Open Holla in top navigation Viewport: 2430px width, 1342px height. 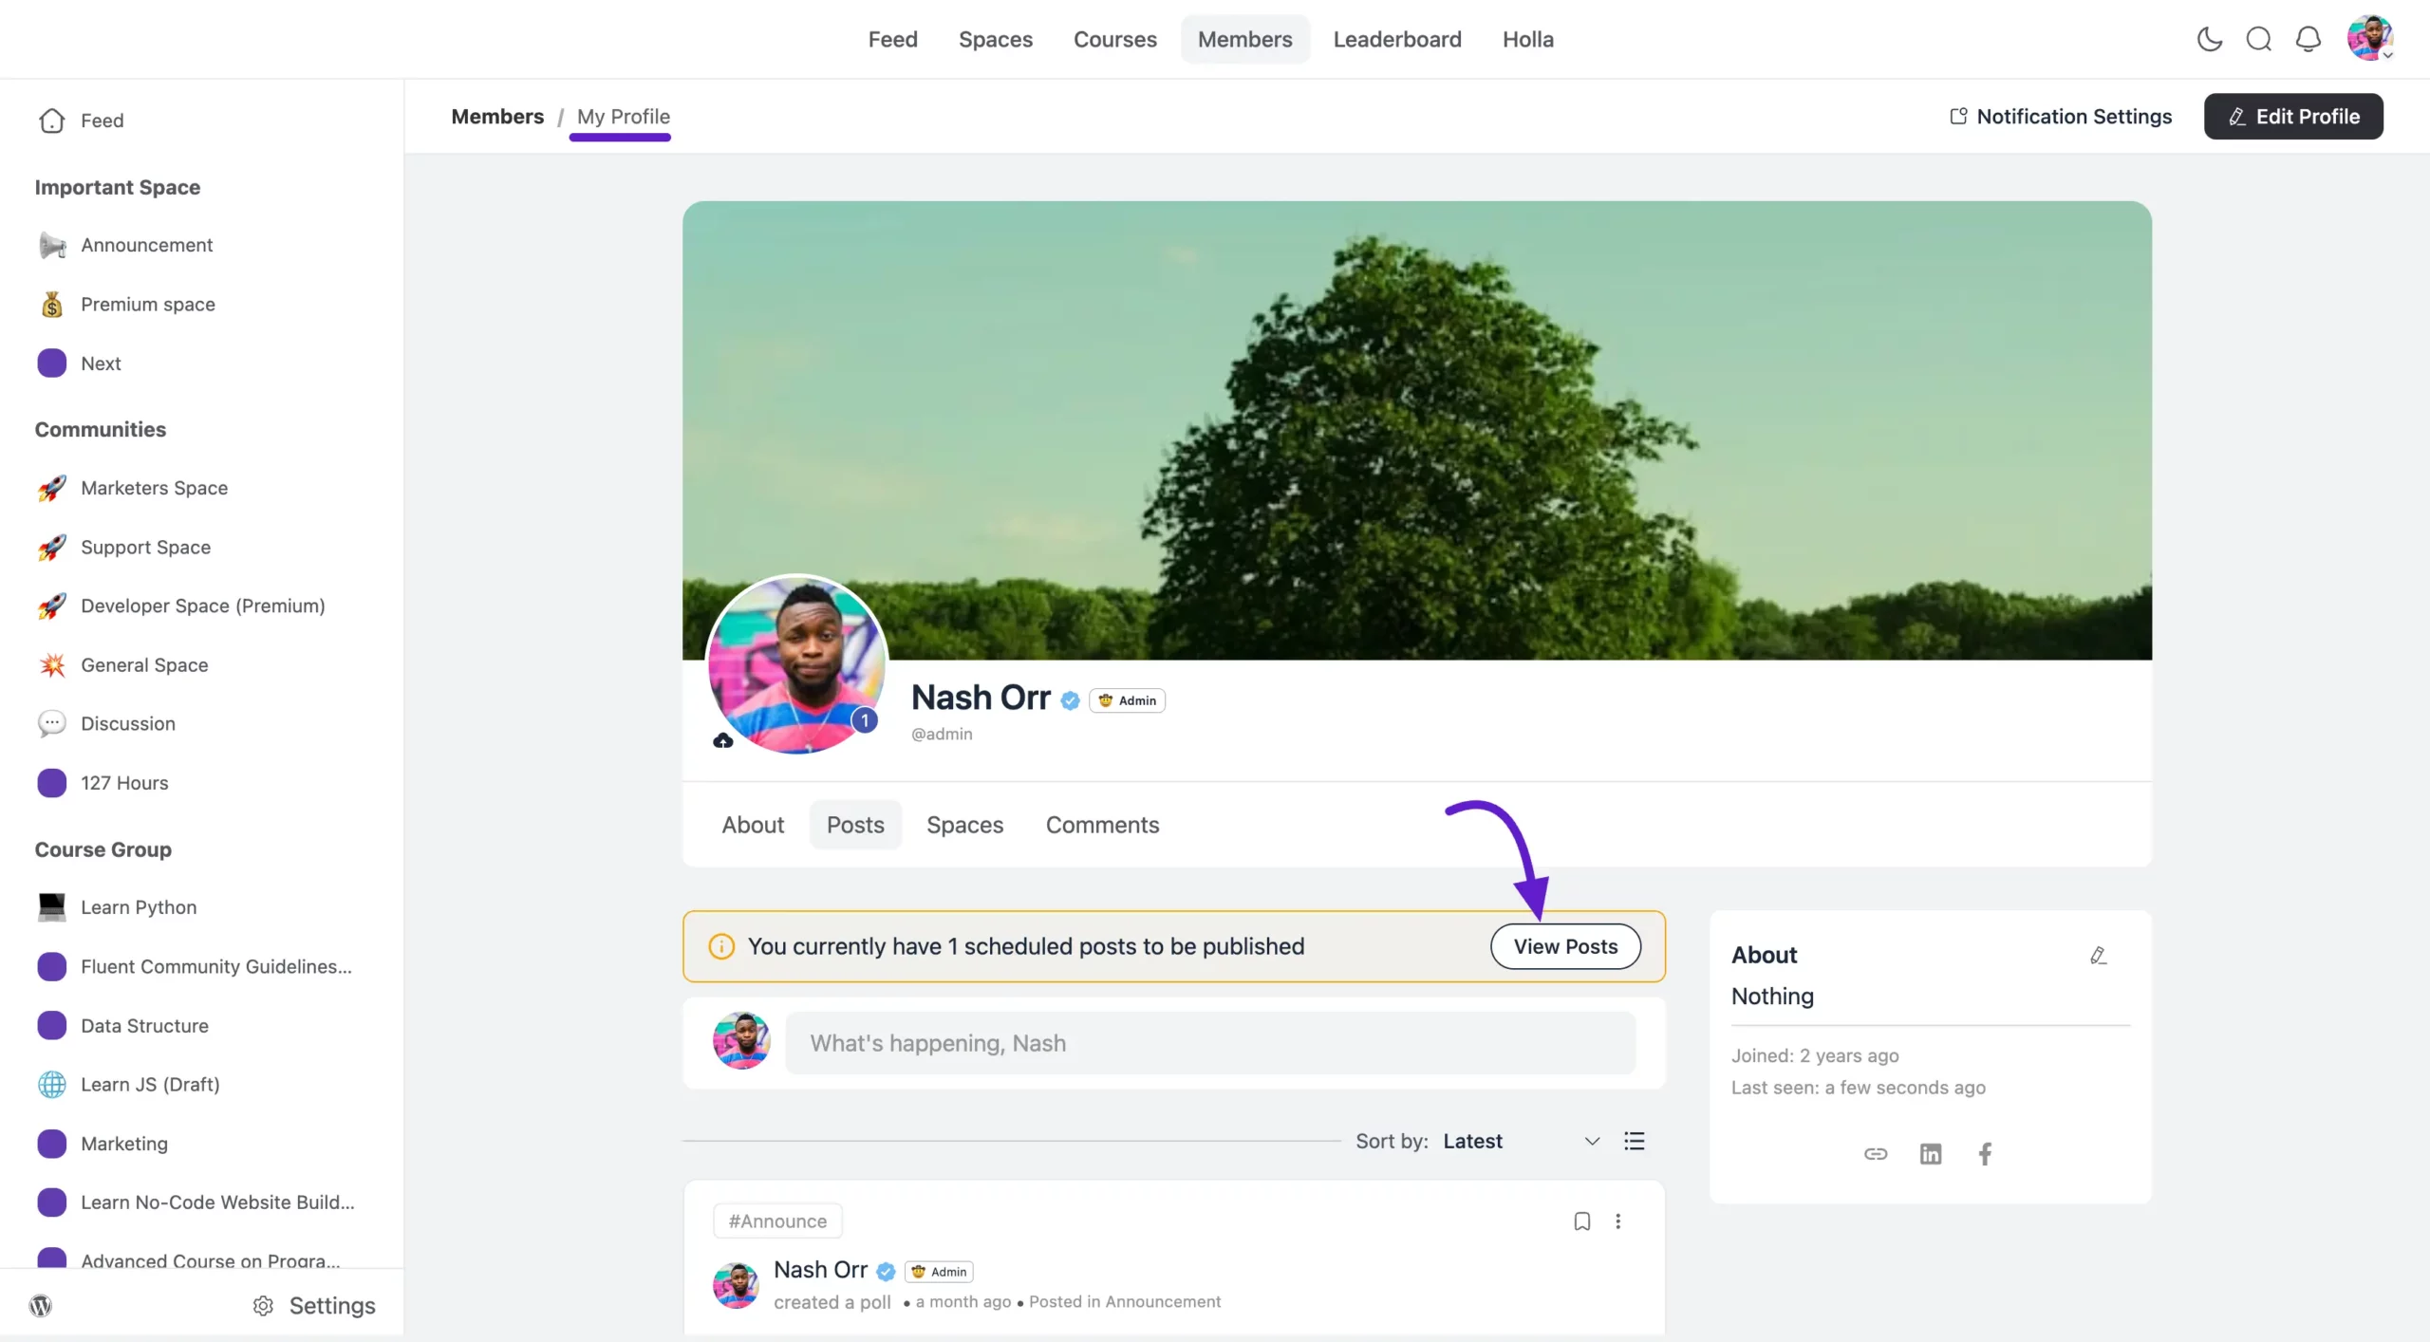(x=1527, y=39)
